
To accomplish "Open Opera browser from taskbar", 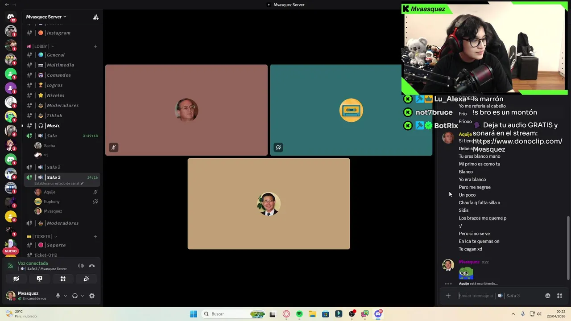I will [x=286, y=314].
